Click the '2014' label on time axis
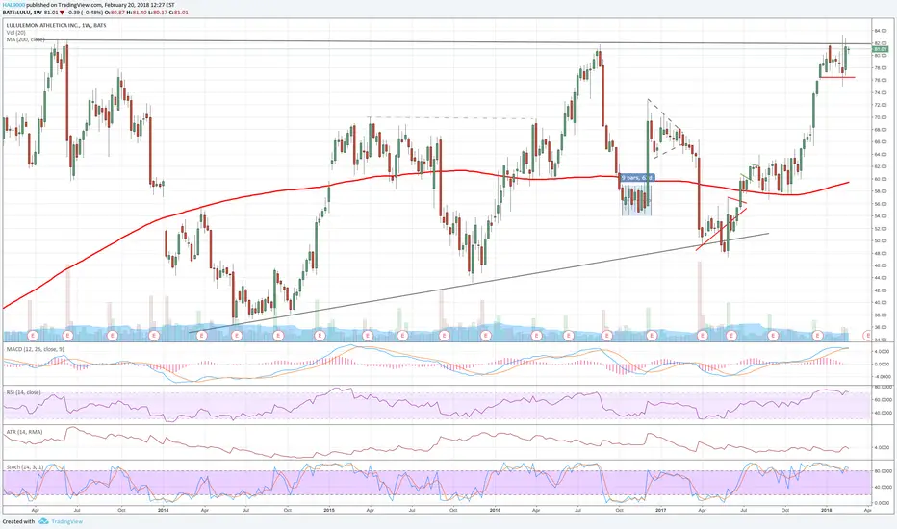This screenshot has height=529, width=897. pyautogui.click(x=163, y=510)
